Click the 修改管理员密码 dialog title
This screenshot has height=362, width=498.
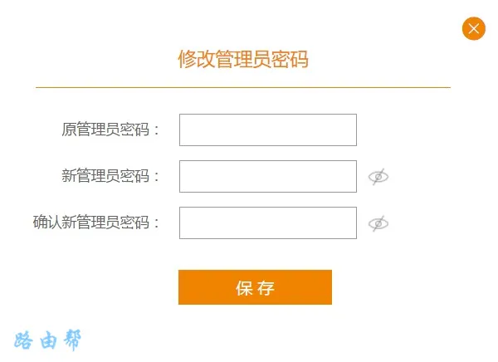[243, 59]
